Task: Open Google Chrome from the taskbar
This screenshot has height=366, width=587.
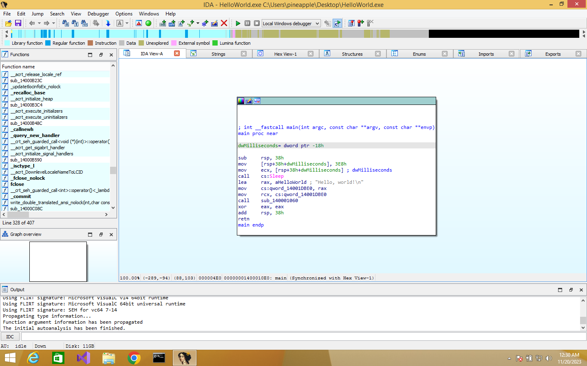Action: [134, 358]
